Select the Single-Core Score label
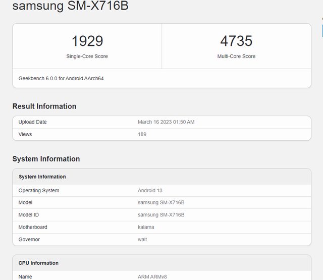This screenshot has height=280, width=323. click(87, 57)
